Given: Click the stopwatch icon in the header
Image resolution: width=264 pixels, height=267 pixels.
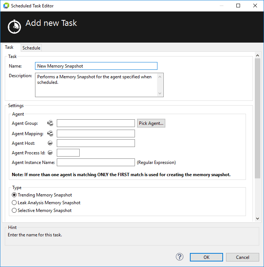Looking at the screenshot, I should pos(14,27).
